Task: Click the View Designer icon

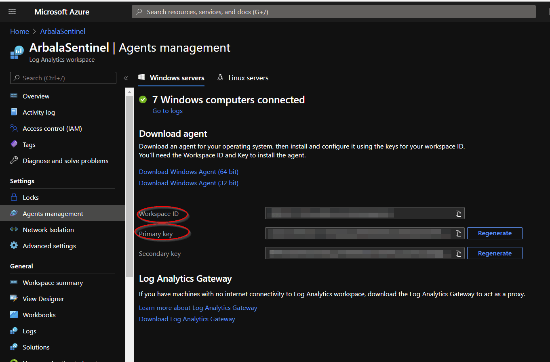Action: click(x=14, y=298)
